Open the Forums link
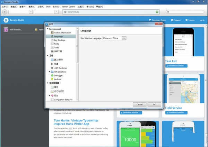The image size is (208, 147). point(190,20)
